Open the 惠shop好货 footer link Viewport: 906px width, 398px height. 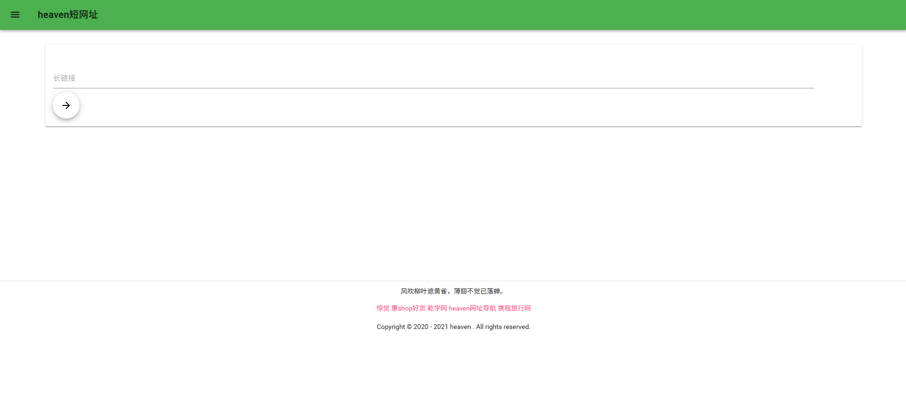tap(408, 308)
